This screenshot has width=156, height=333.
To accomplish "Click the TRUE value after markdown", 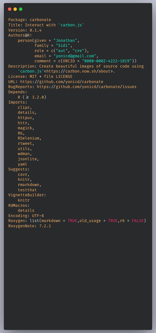I will (72, 221).
